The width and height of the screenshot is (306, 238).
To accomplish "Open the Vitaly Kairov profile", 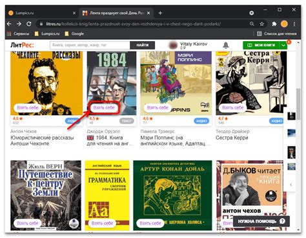I will pyautogui.click(x=188, y=45).
